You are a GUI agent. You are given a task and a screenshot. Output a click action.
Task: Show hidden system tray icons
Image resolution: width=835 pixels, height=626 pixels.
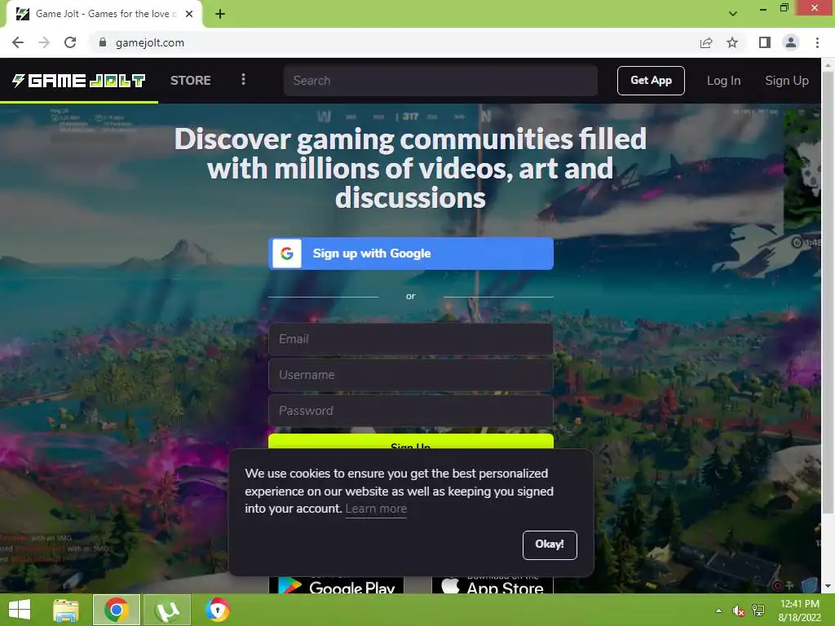tap(718, 611)
